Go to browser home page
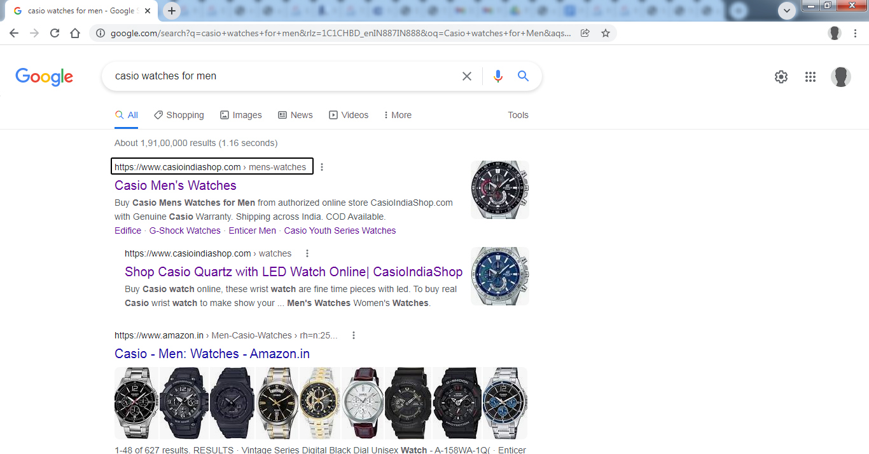 click(x=75, y=33)
